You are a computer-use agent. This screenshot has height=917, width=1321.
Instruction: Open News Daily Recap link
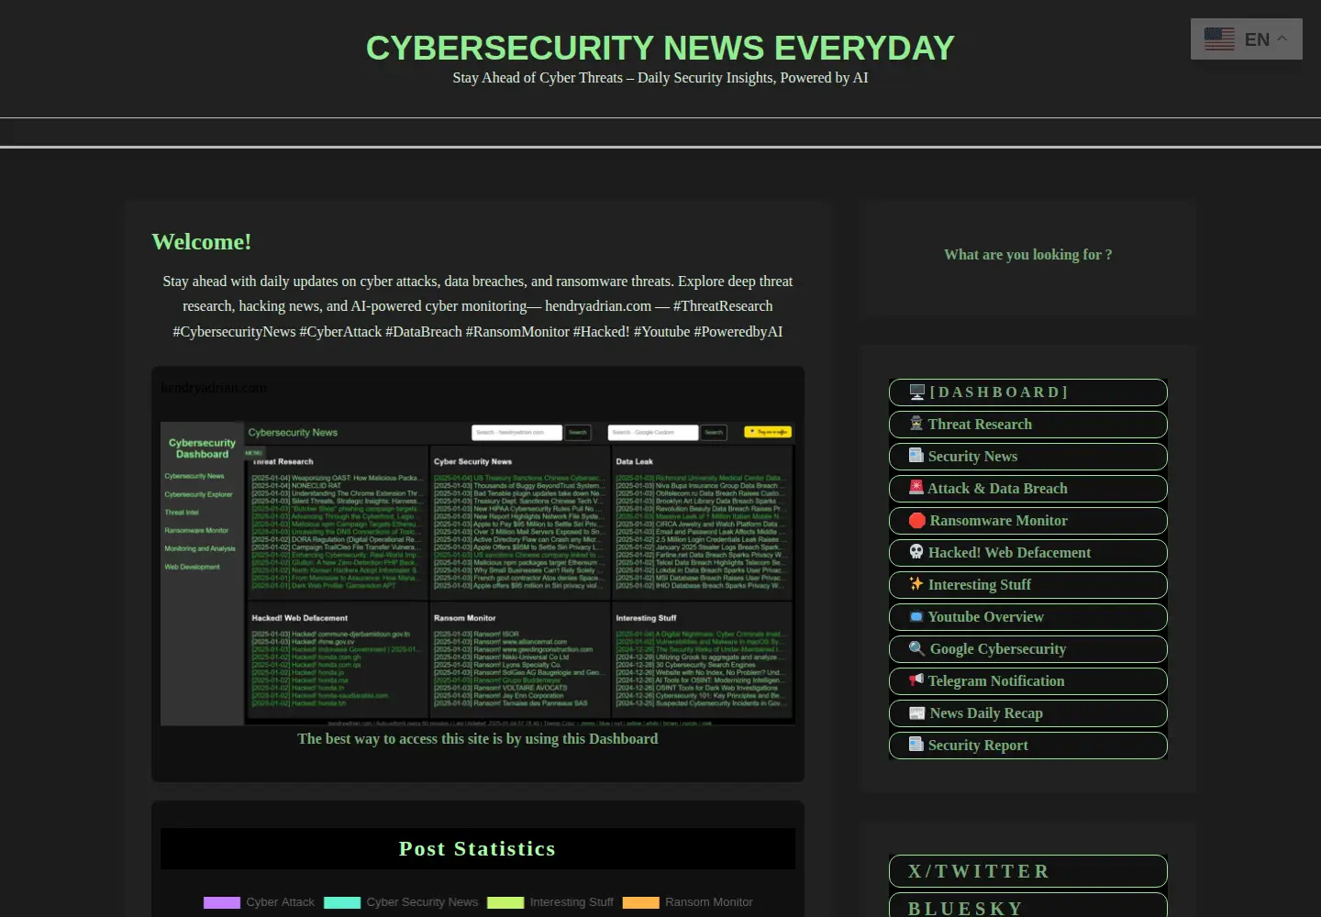click(1027, 713)
